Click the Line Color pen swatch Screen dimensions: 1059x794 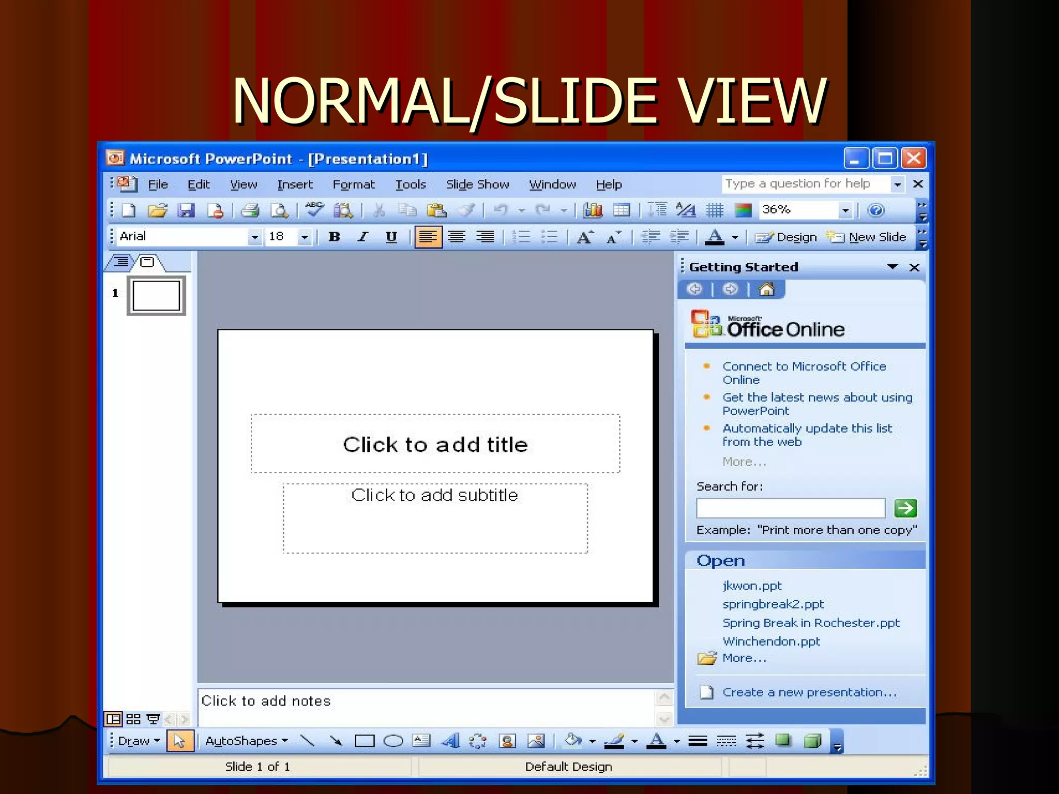(x=614, y=741)
